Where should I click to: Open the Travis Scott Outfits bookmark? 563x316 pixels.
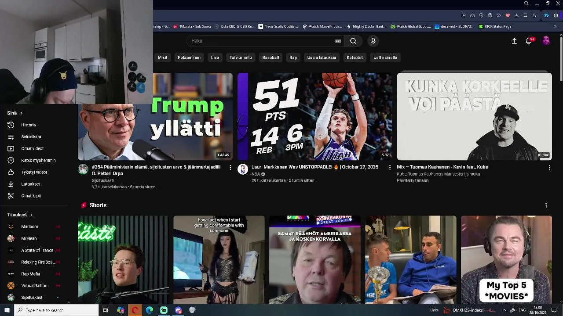click(x=278, y=26)
